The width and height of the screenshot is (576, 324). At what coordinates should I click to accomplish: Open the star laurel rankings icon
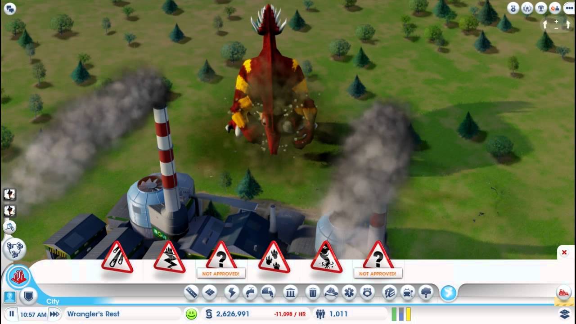[527, 8]
